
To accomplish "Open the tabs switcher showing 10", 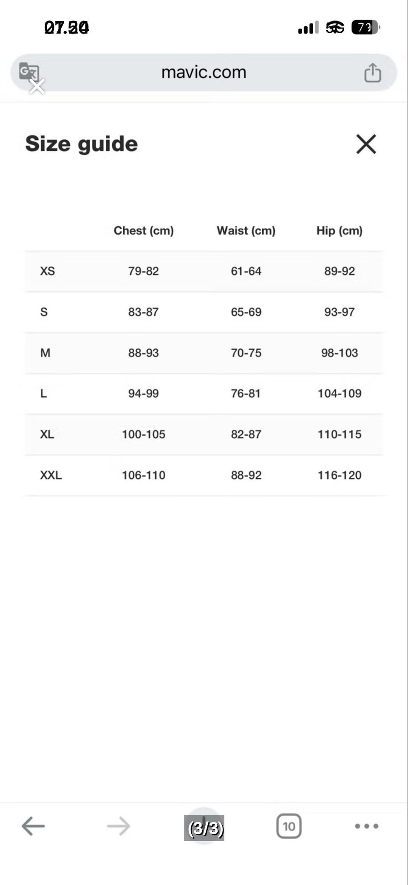I will (x=289, y=826).
